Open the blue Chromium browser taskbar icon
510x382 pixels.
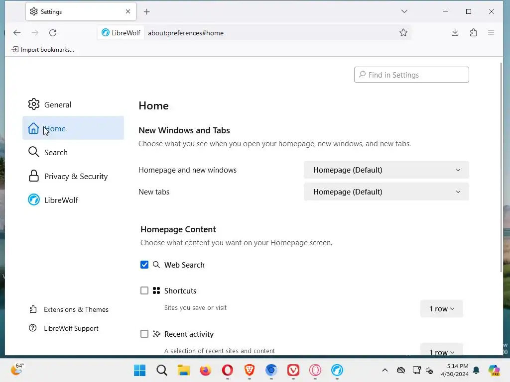pos(271,370)
